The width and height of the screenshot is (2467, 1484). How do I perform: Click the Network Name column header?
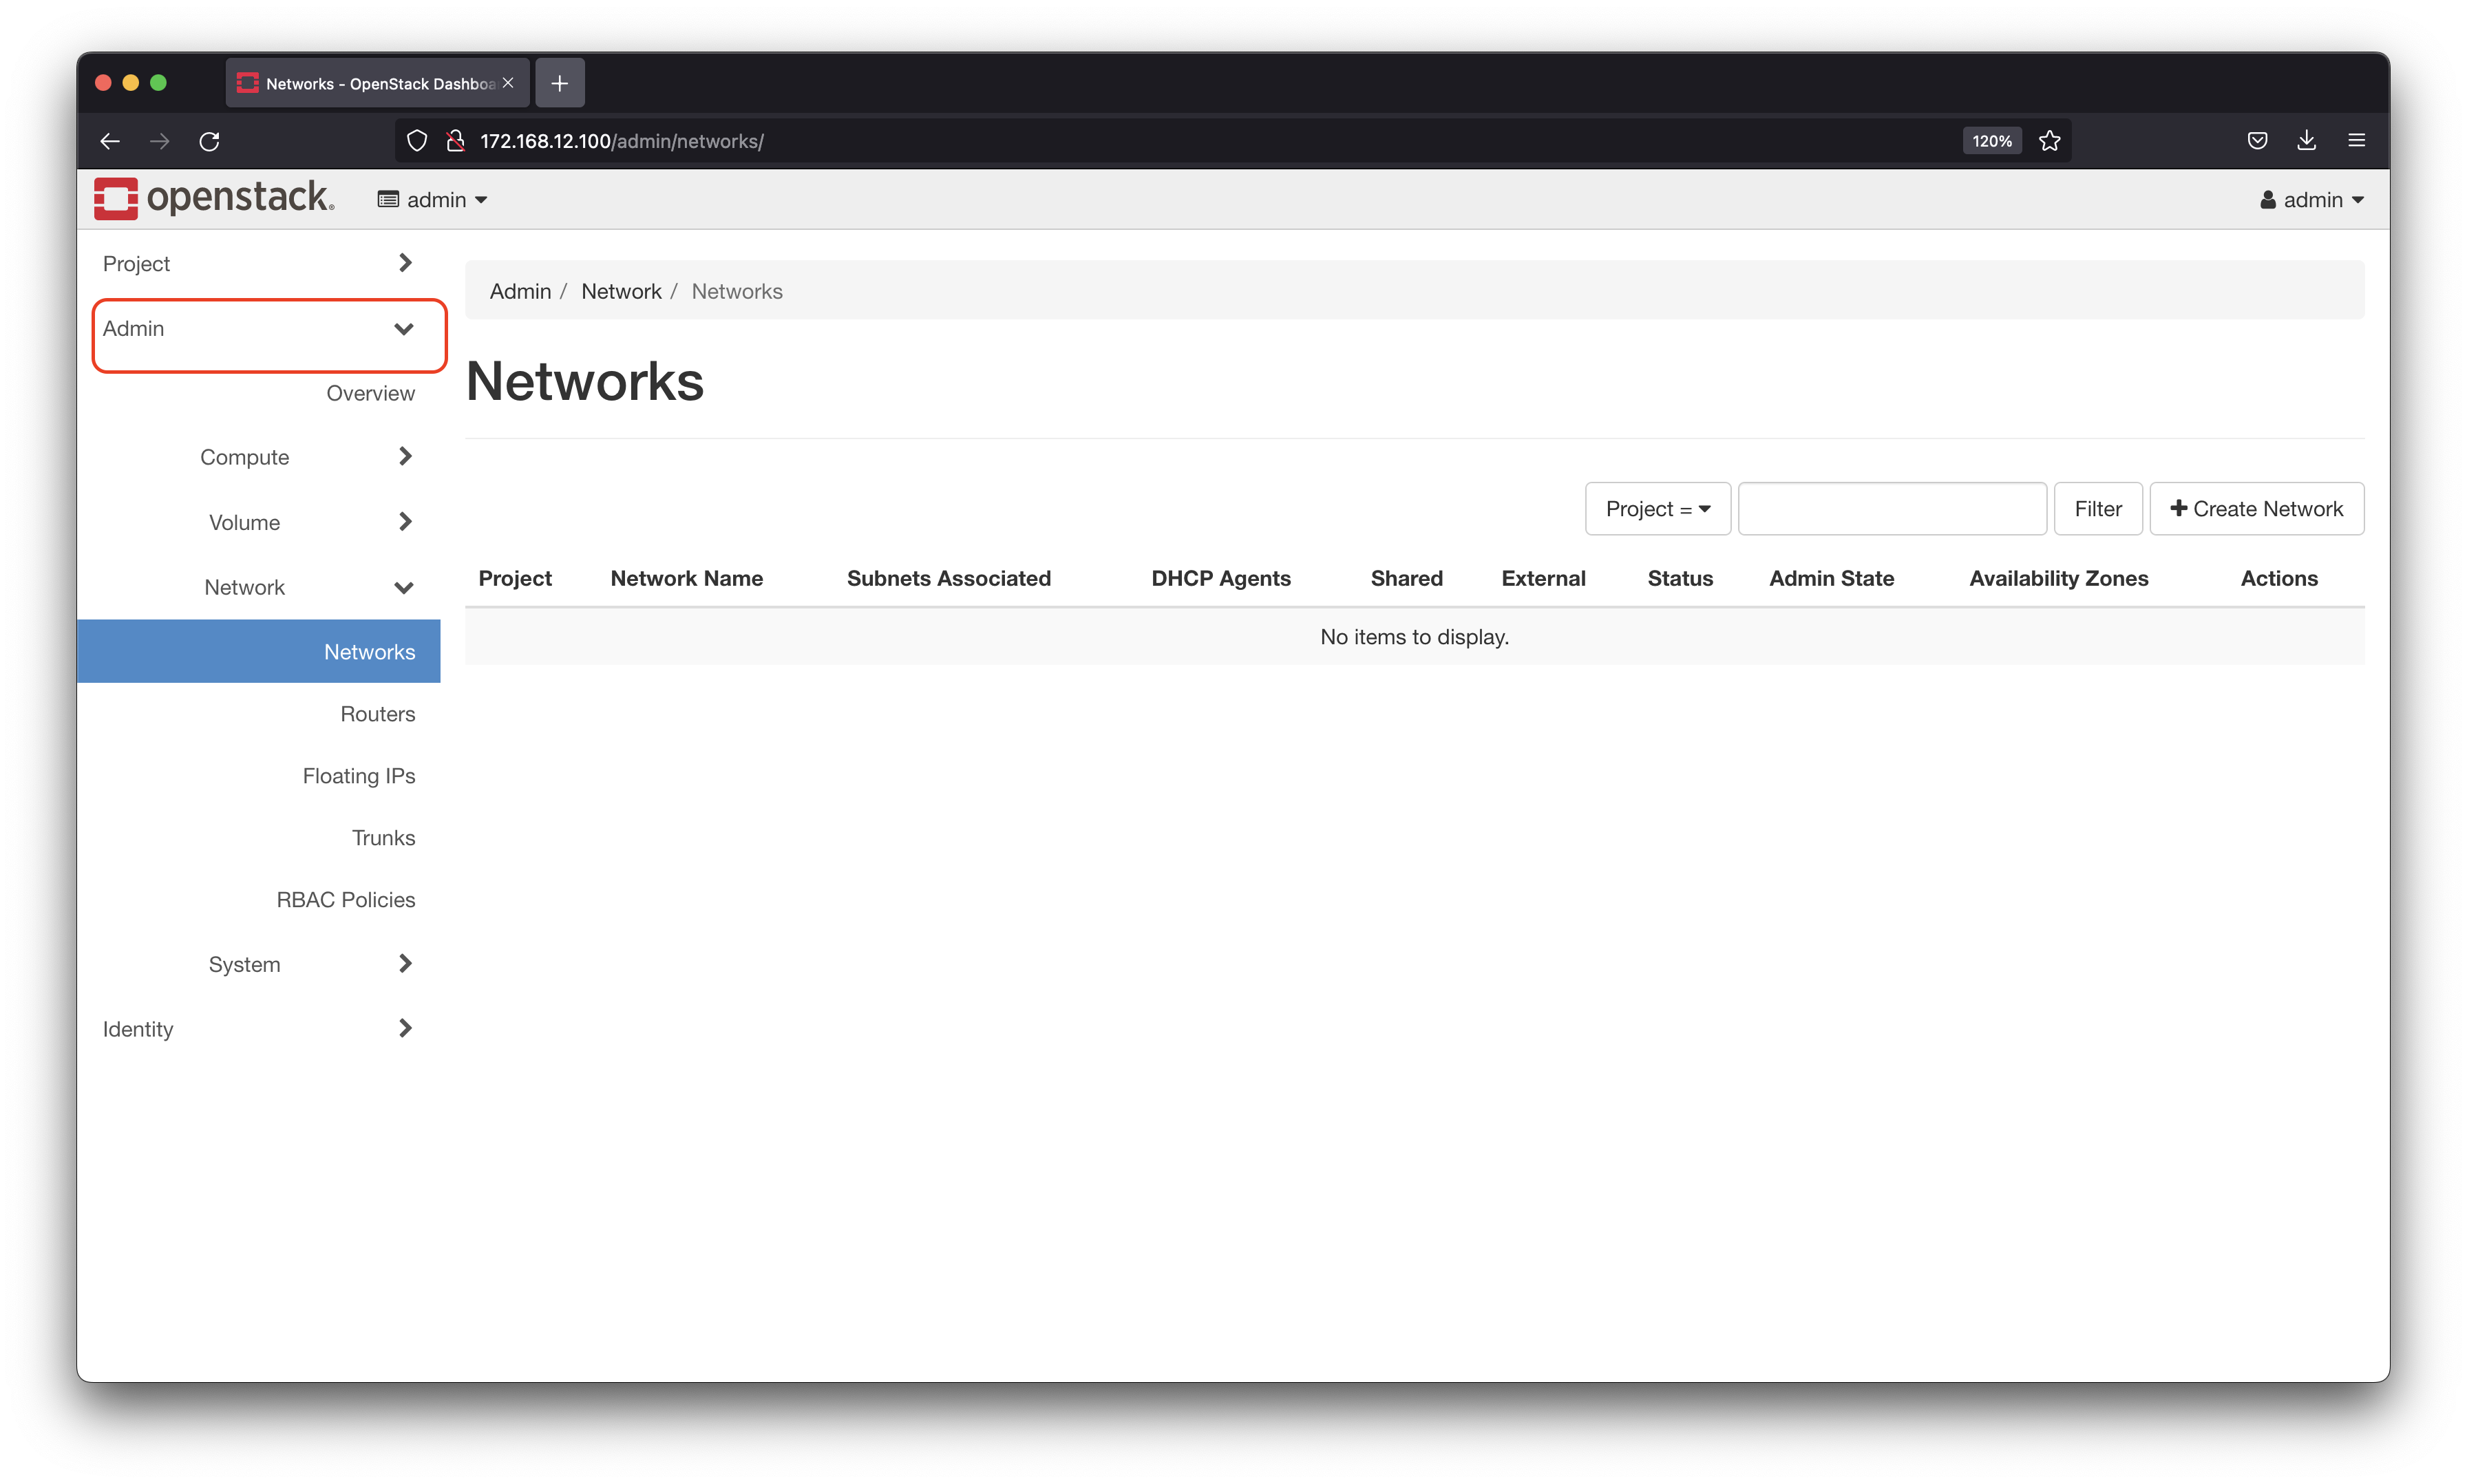tap(686, 578)
